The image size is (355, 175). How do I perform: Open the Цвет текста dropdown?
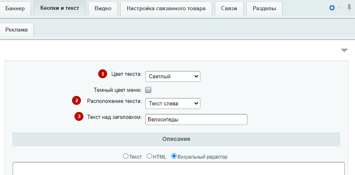[173, 77]
